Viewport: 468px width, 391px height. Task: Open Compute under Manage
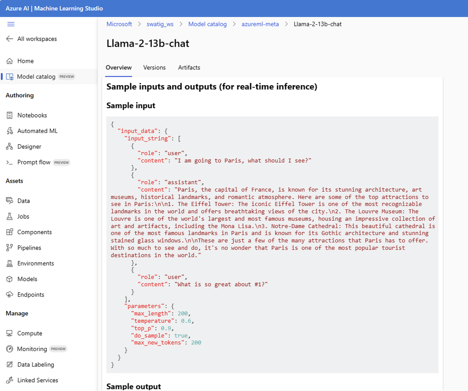(30, 333)
